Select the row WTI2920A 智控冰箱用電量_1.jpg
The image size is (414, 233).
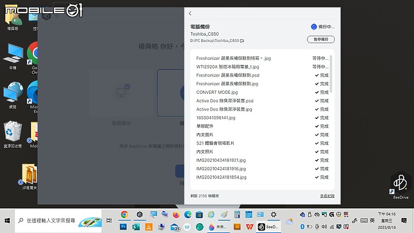[262, 67]
